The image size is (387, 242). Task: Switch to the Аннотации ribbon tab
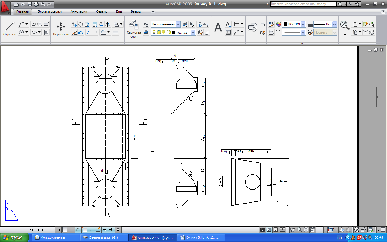[x=79, y=12]
